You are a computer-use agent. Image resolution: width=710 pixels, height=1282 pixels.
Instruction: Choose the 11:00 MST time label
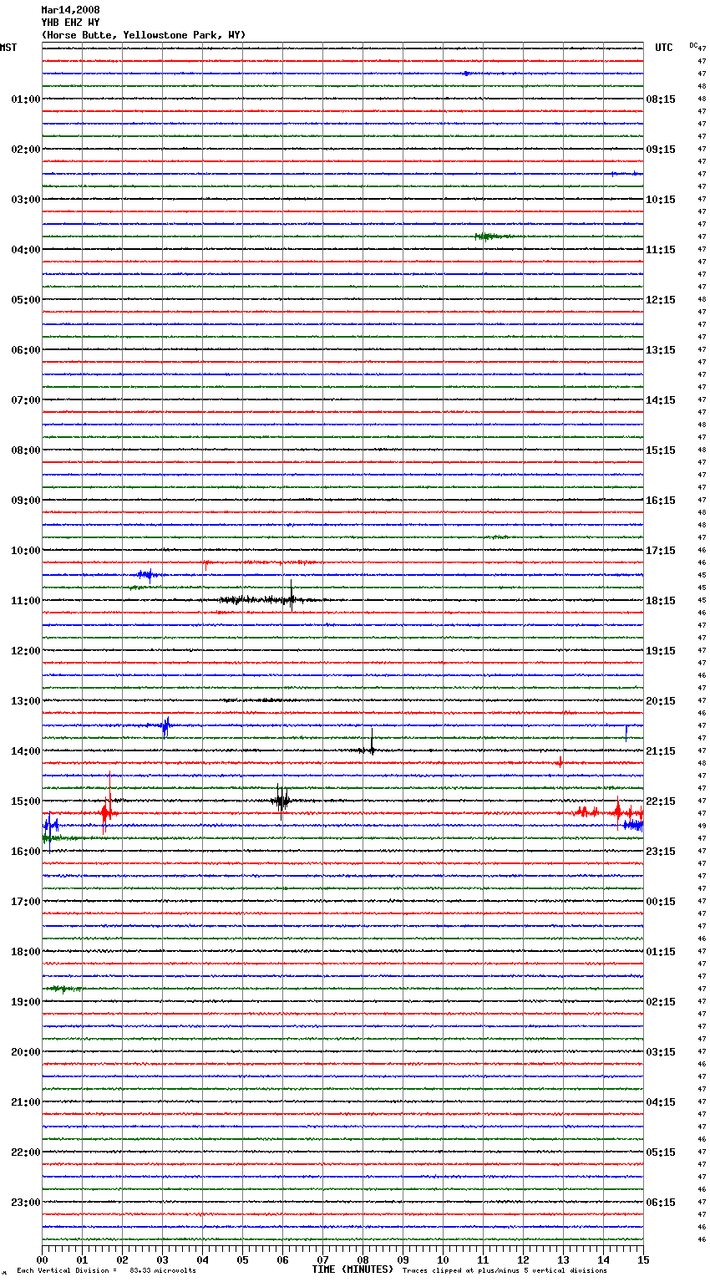click(26, 601)
